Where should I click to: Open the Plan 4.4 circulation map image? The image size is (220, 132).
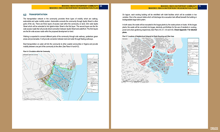coord(60,77)
